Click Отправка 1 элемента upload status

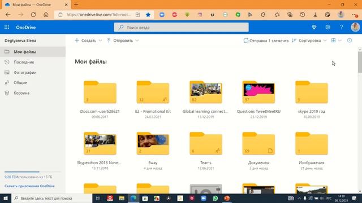pyautogui.click(x=266, y=41)
